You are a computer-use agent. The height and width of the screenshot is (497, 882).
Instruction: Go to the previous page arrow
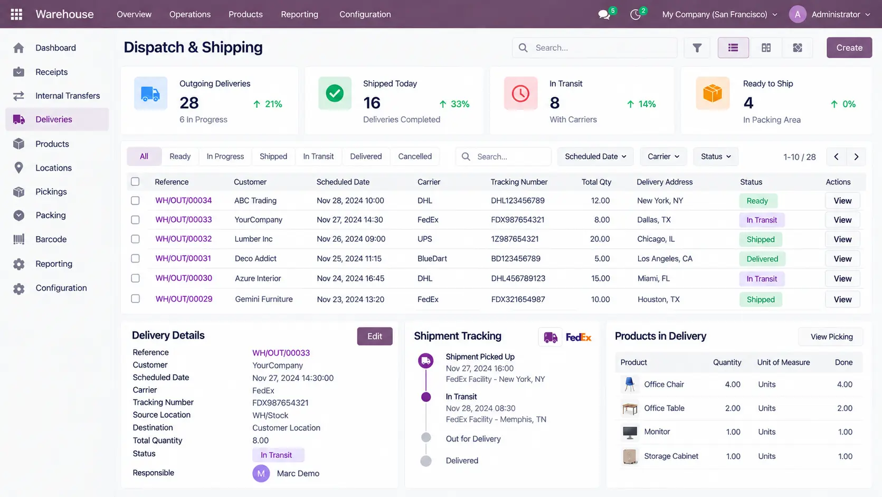pyautogui.click(x=836, y=156)
